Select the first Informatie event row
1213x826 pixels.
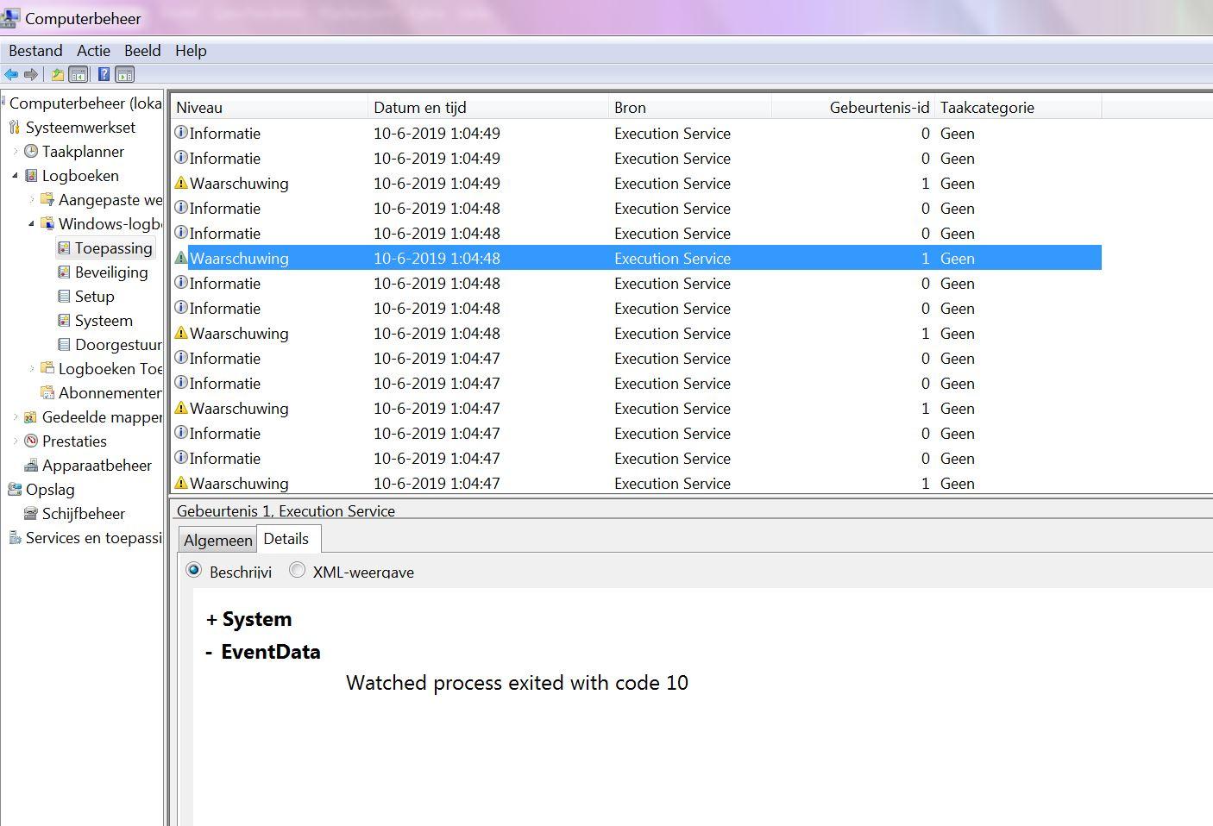[637, 134]
